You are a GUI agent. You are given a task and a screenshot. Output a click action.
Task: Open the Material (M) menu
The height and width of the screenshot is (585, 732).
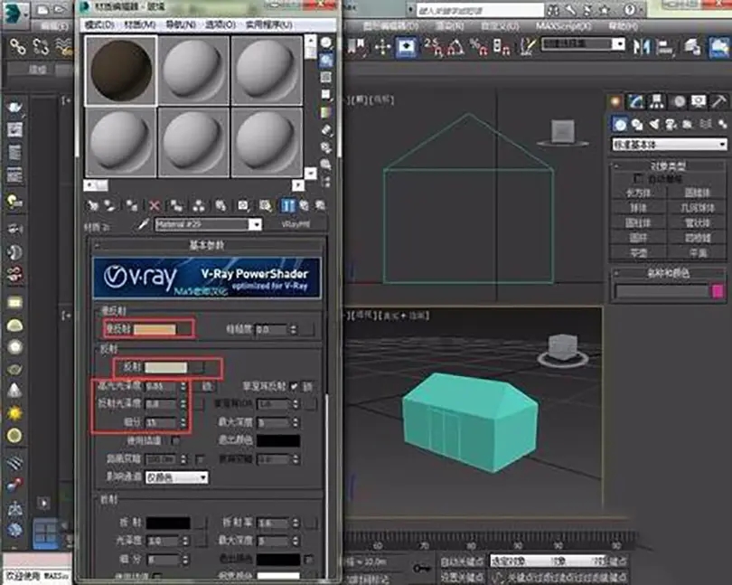(x=139, y=24)
